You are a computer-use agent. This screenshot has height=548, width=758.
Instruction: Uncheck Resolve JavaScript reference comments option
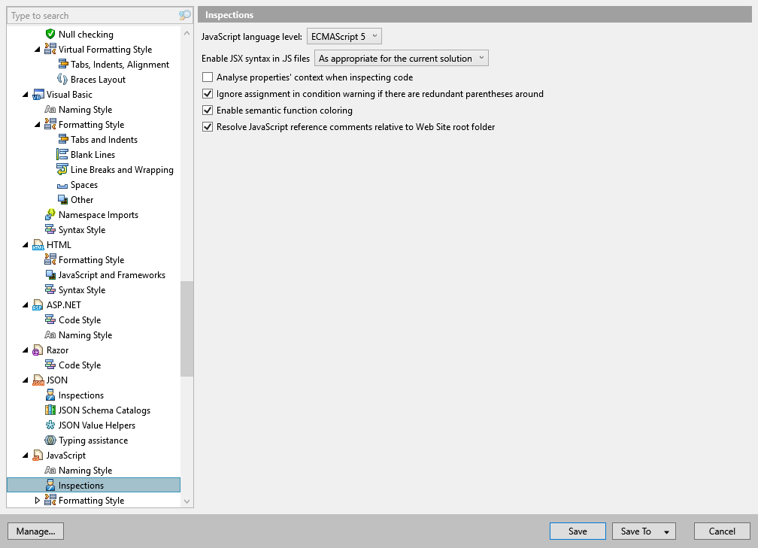207,127
